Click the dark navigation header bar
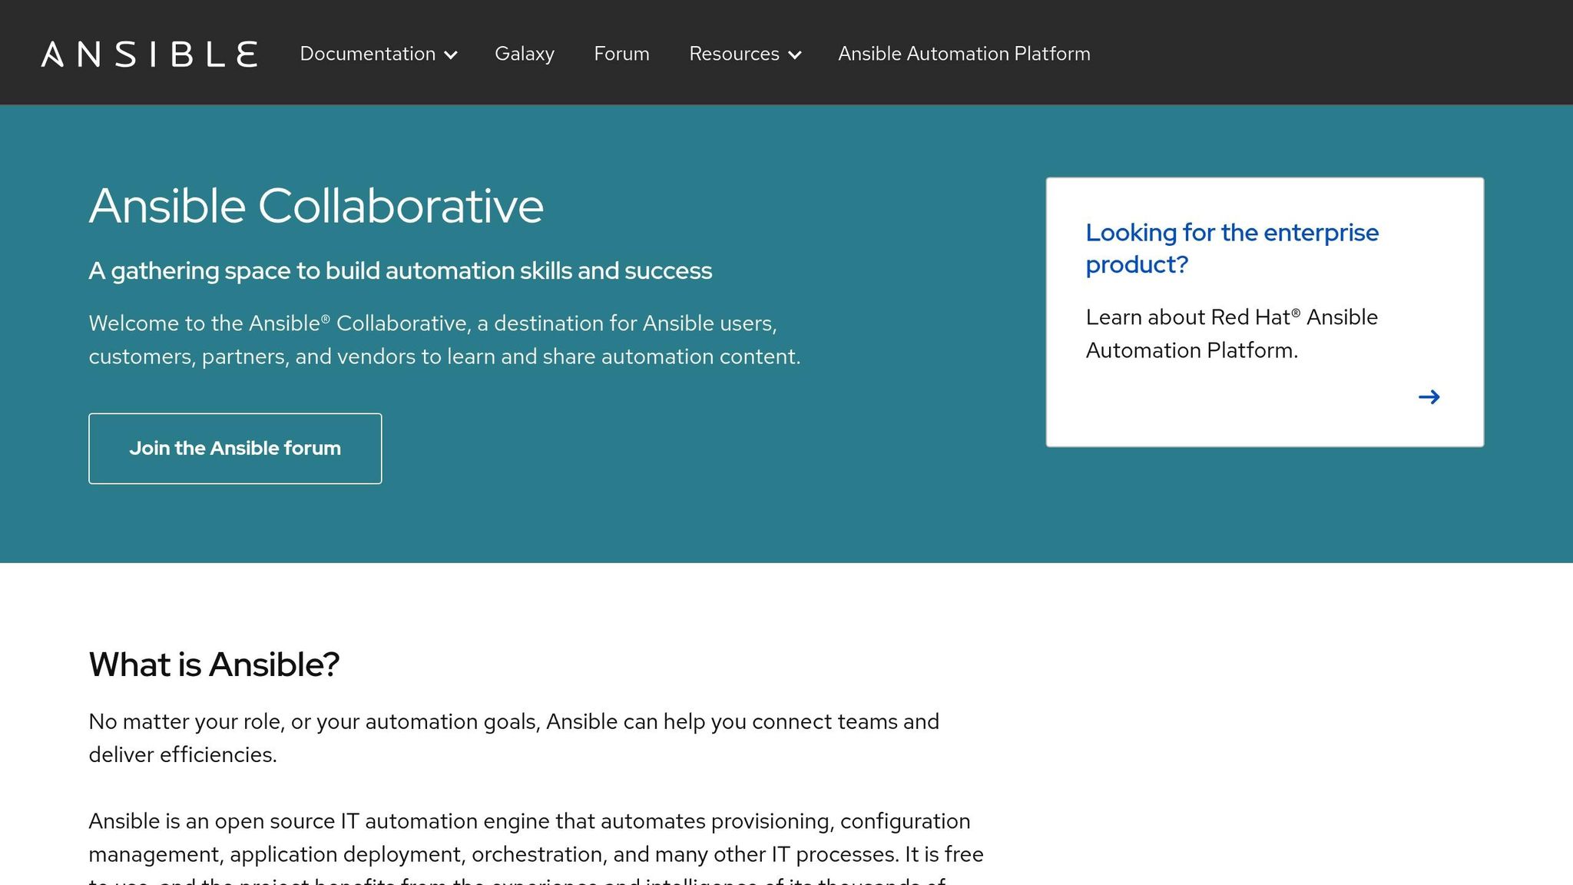Viewport: 1573px width, 885px height. [x=1306, y=52]
